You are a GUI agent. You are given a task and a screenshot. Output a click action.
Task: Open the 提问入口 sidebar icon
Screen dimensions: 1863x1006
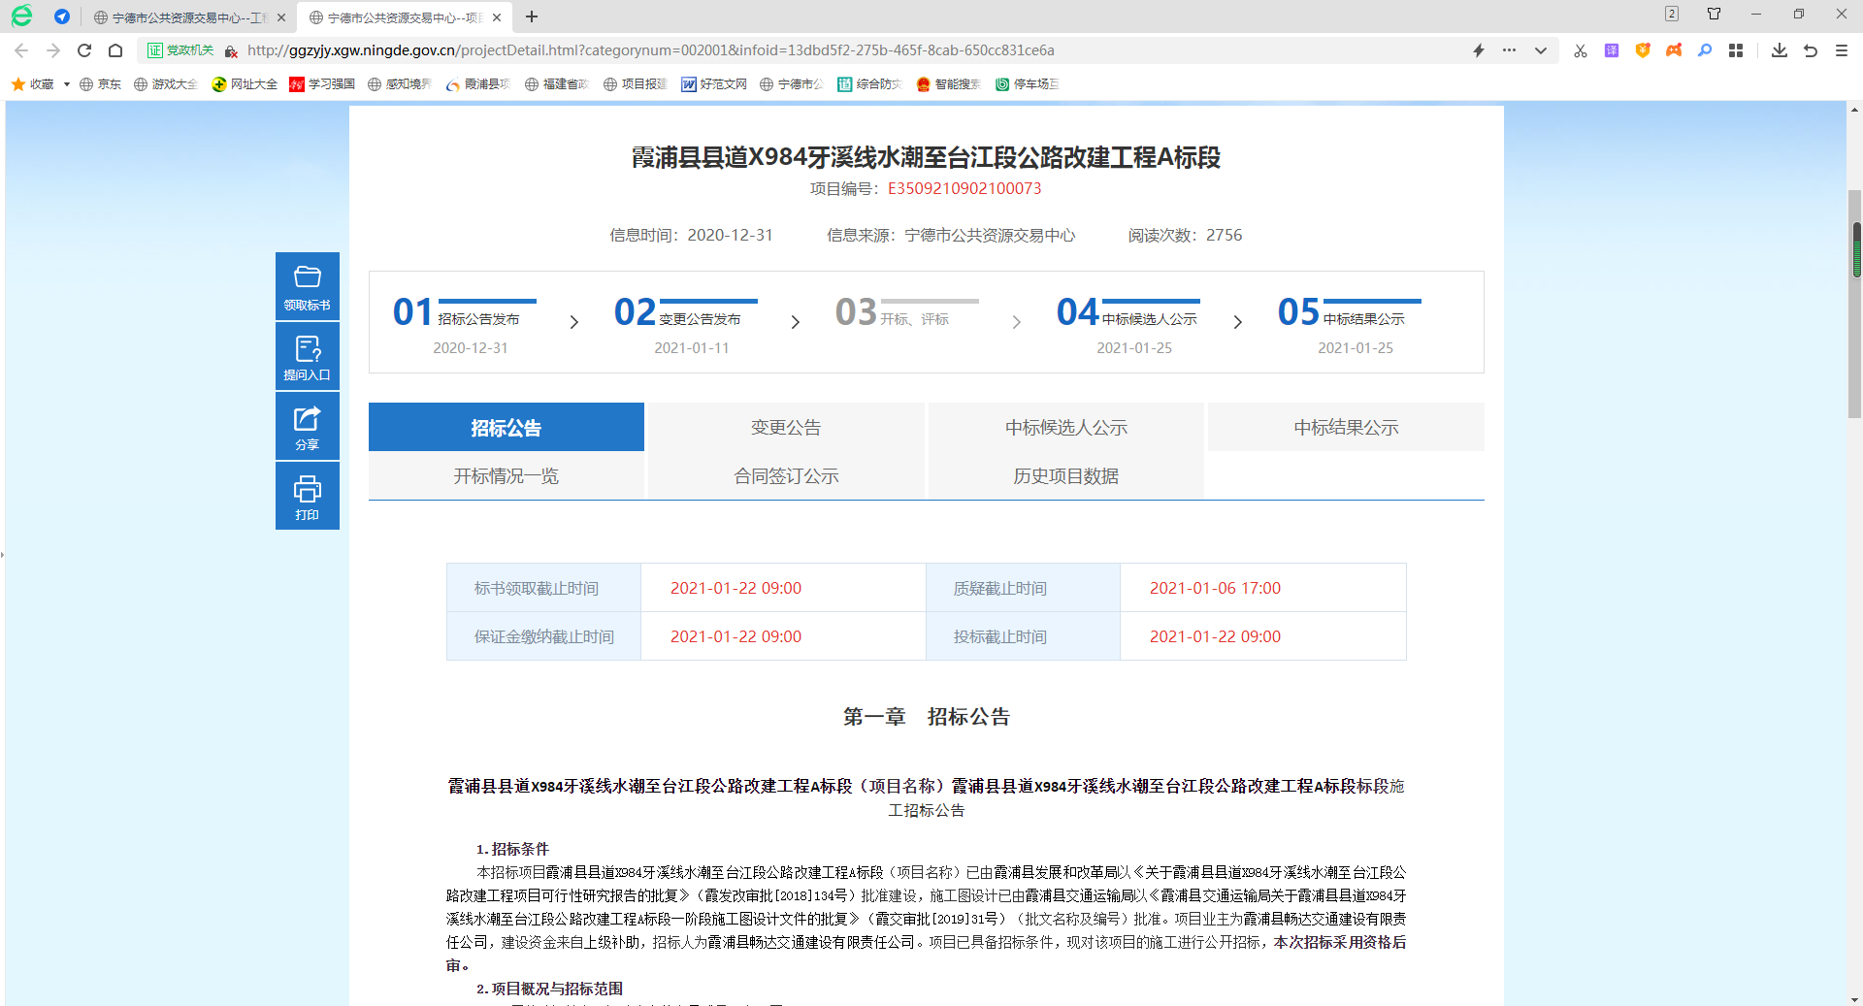point(307,356)
